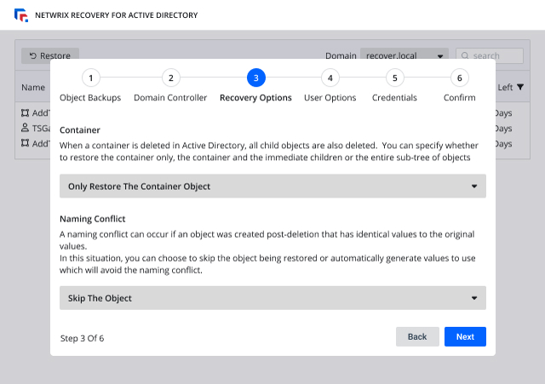Sort by the Name column header
This screenshot has width=545, height=384.
(33, 87)
